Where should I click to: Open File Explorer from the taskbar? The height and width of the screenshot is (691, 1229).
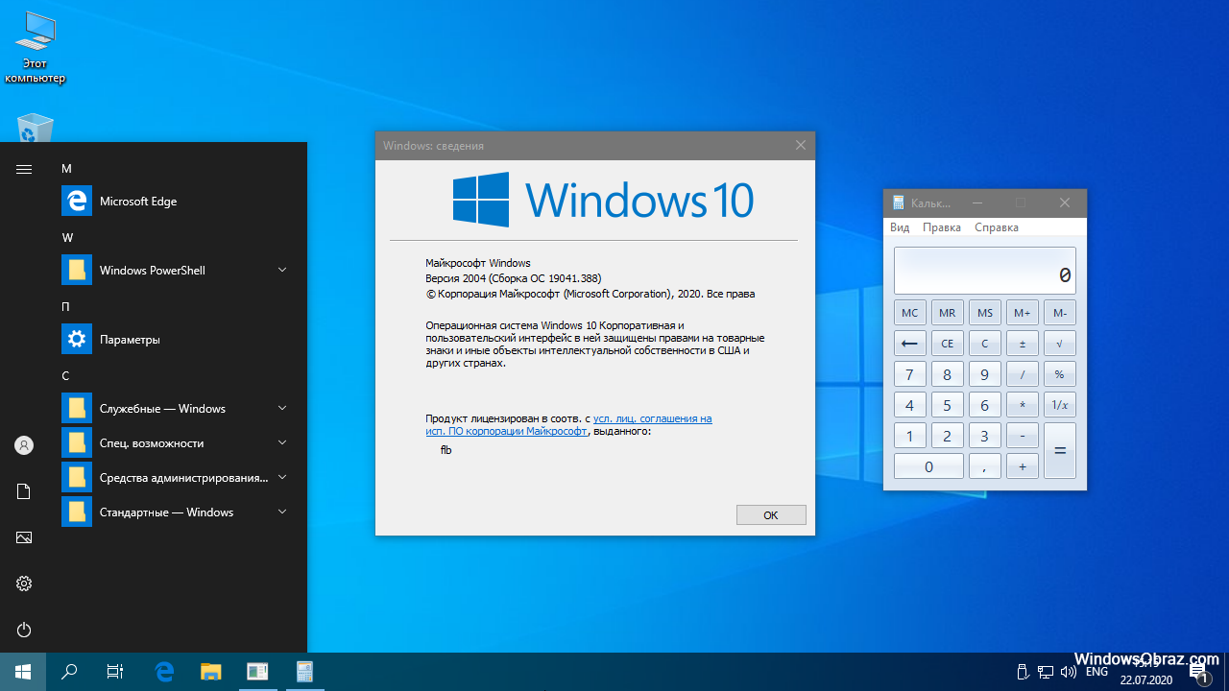coord(210,672)
